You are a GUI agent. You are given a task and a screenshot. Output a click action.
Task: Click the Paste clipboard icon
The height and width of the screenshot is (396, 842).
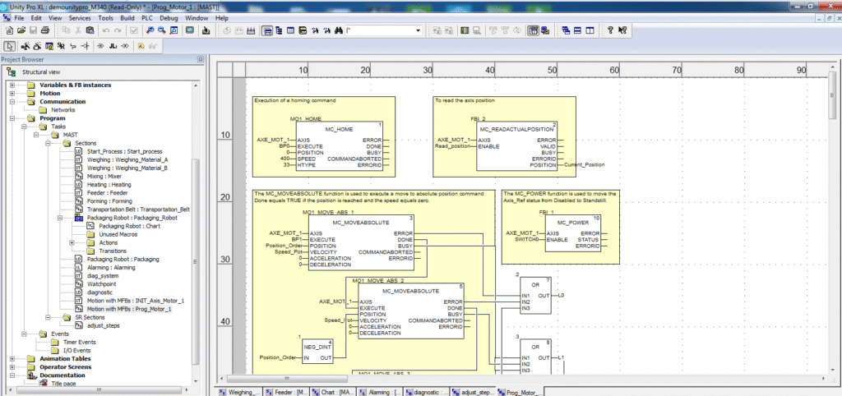tap(90, 30)
